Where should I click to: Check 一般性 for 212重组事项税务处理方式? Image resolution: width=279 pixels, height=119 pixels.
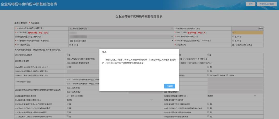pos(68,96)
